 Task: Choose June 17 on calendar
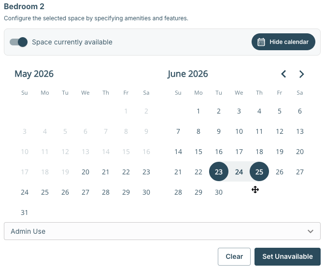click(x=239, y=152)
